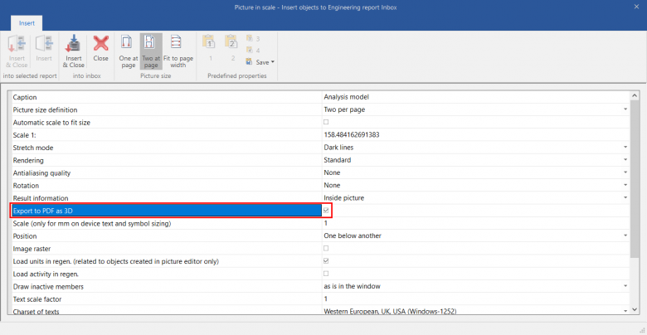Select the Caption property label
Viewport: 647px width, 335px height.
coord(25,97)
